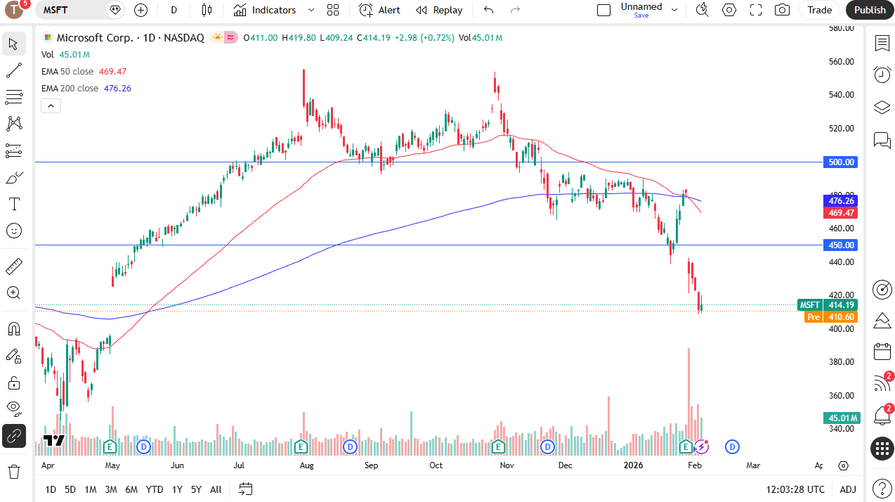The height and width of the screenshot is (502, 895).
Task: Open the forecasting and measurement tools
Action: point(13,150)
